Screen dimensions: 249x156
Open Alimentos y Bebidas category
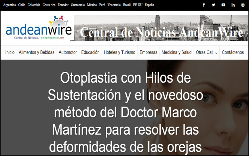click(x=37, y=52)
